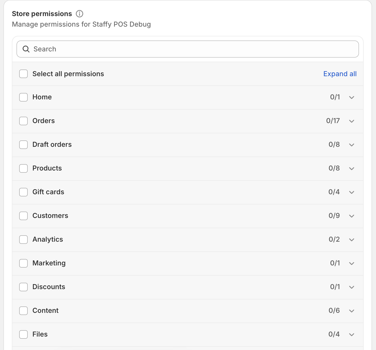Check the Analytics checkbox

[23, 239]
